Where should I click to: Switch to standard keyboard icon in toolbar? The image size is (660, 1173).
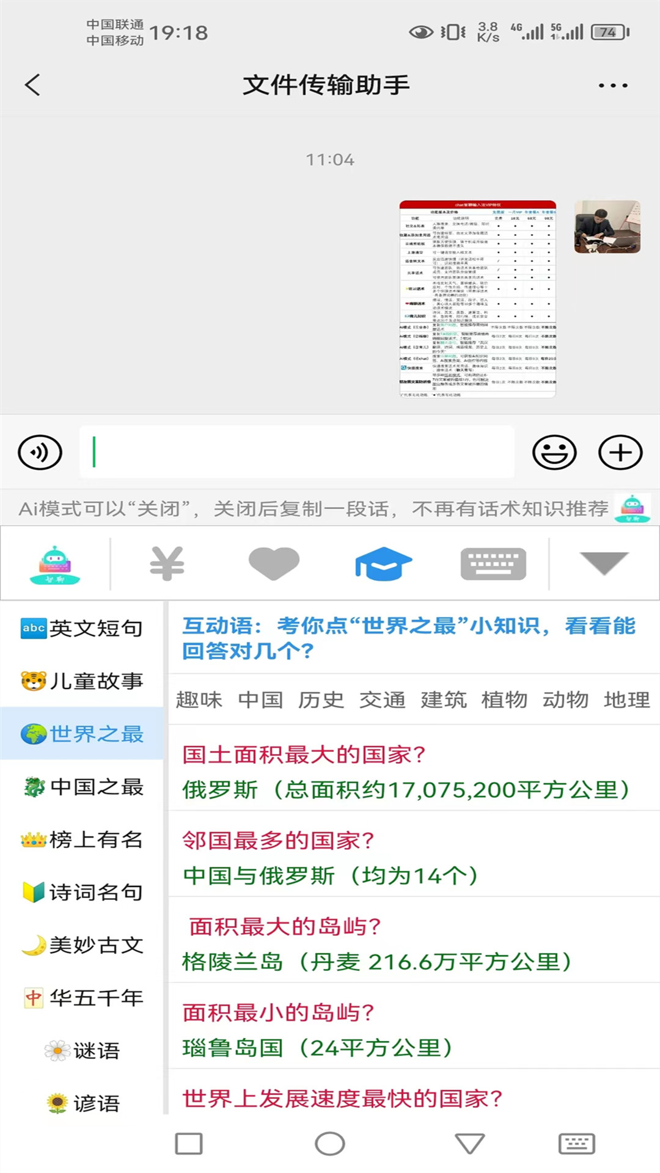click(x=493, y=563)
